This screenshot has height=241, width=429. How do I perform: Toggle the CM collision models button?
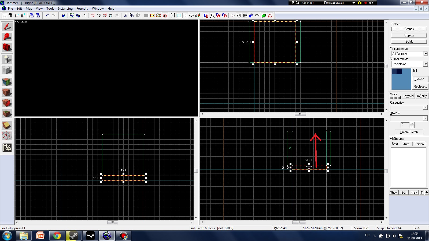[257, 16]
